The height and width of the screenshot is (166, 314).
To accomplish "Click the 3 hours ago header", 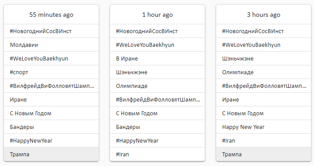I will click(x=264, y=15).
